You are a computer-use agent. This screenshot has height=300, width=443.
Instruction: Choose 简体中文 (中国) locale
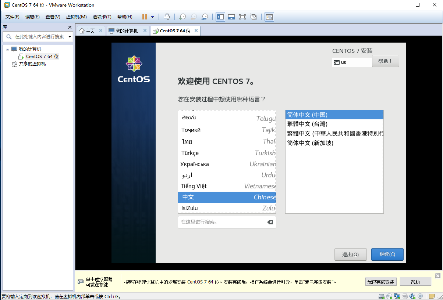click(334, 115)
